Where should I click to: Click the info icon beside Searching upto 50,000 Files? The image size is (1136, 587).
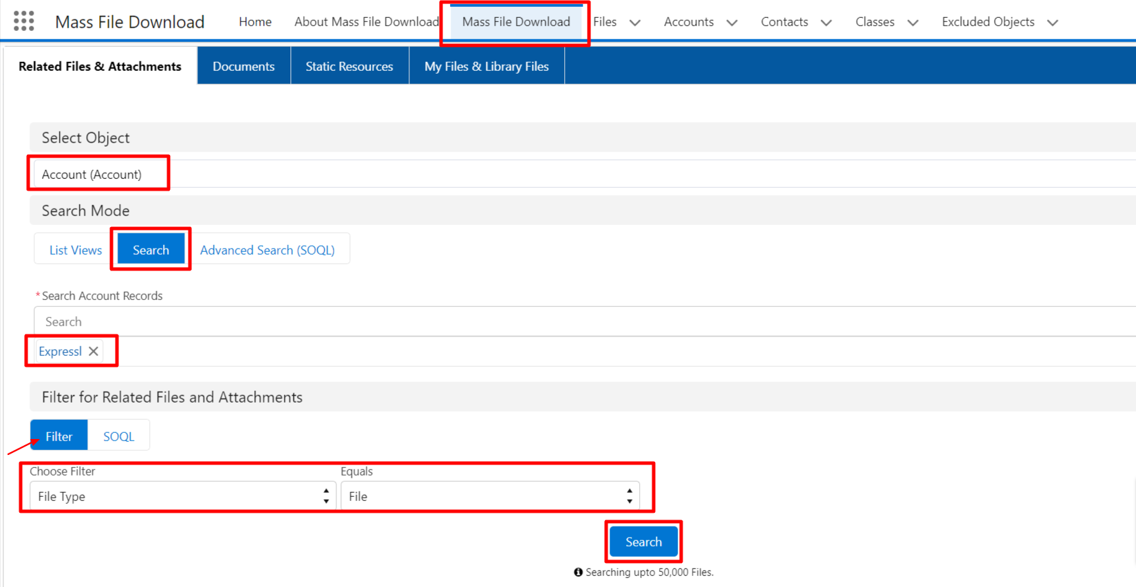(578, 572)
